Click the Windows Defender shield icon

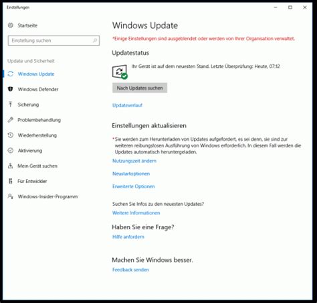click(11, 89)
